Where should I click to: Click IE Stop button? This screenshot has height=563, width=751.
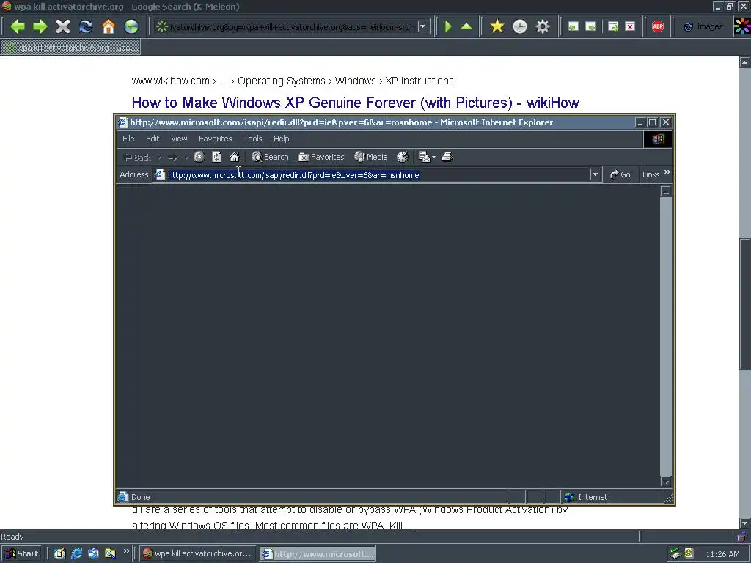(x=199, y=157)
